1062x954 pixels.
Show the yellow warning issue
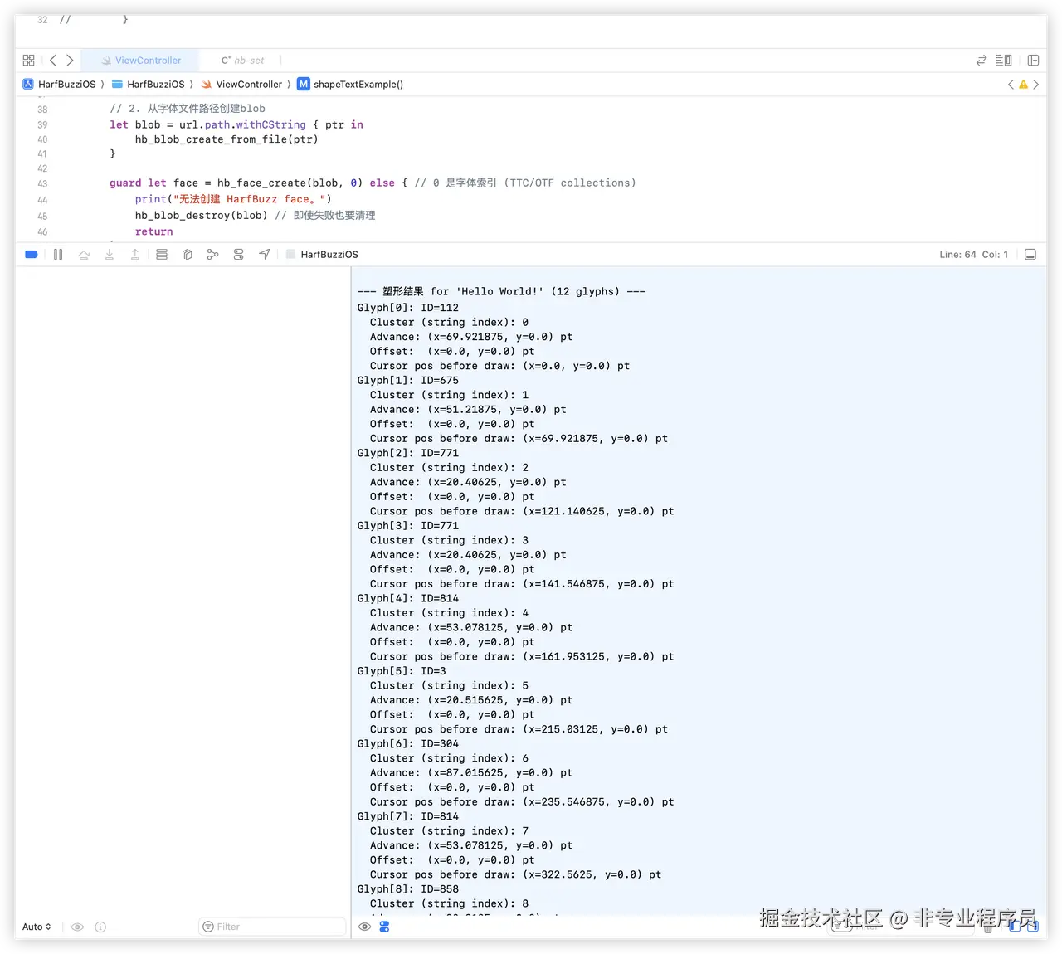1023,85
